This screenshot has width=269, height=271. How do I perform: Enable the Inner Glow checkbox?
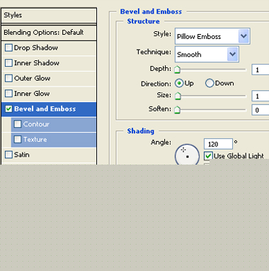click(x=8, y=94)
